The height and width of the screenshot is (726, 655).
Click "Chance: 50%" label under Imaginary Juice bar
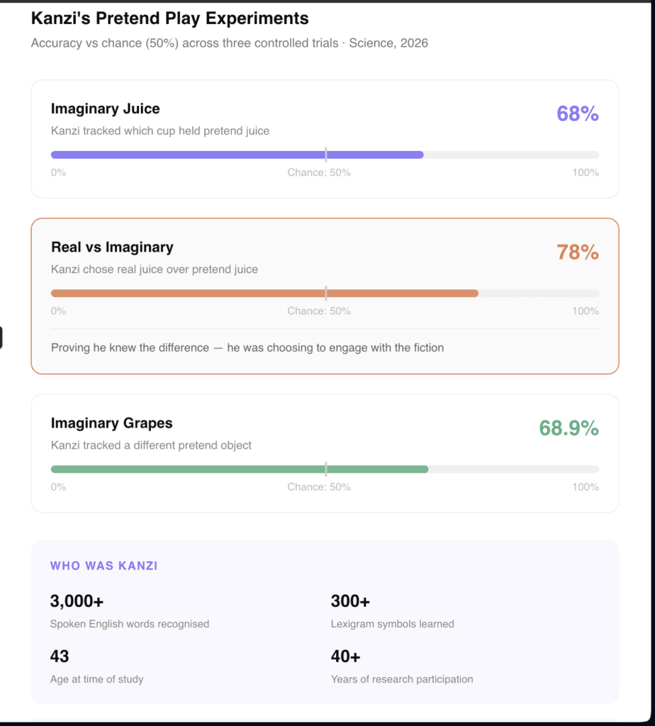(319, 172)
